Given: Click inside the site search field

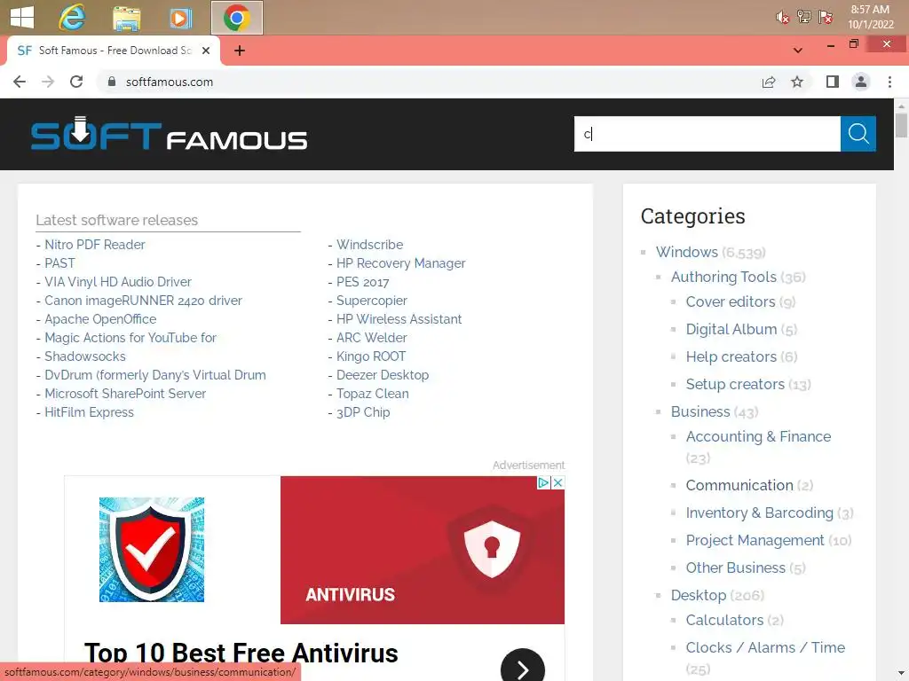Looking at the screenshot, I should tap(707, 134).
